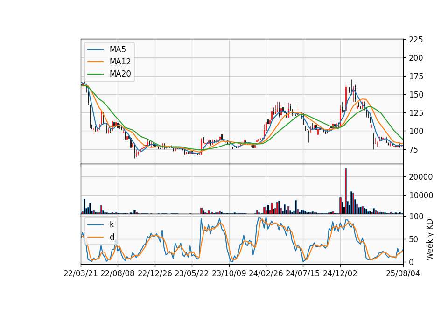Click the 200 price axis label
The width and height of the screenshot is (448, 322).
(416, 58)
